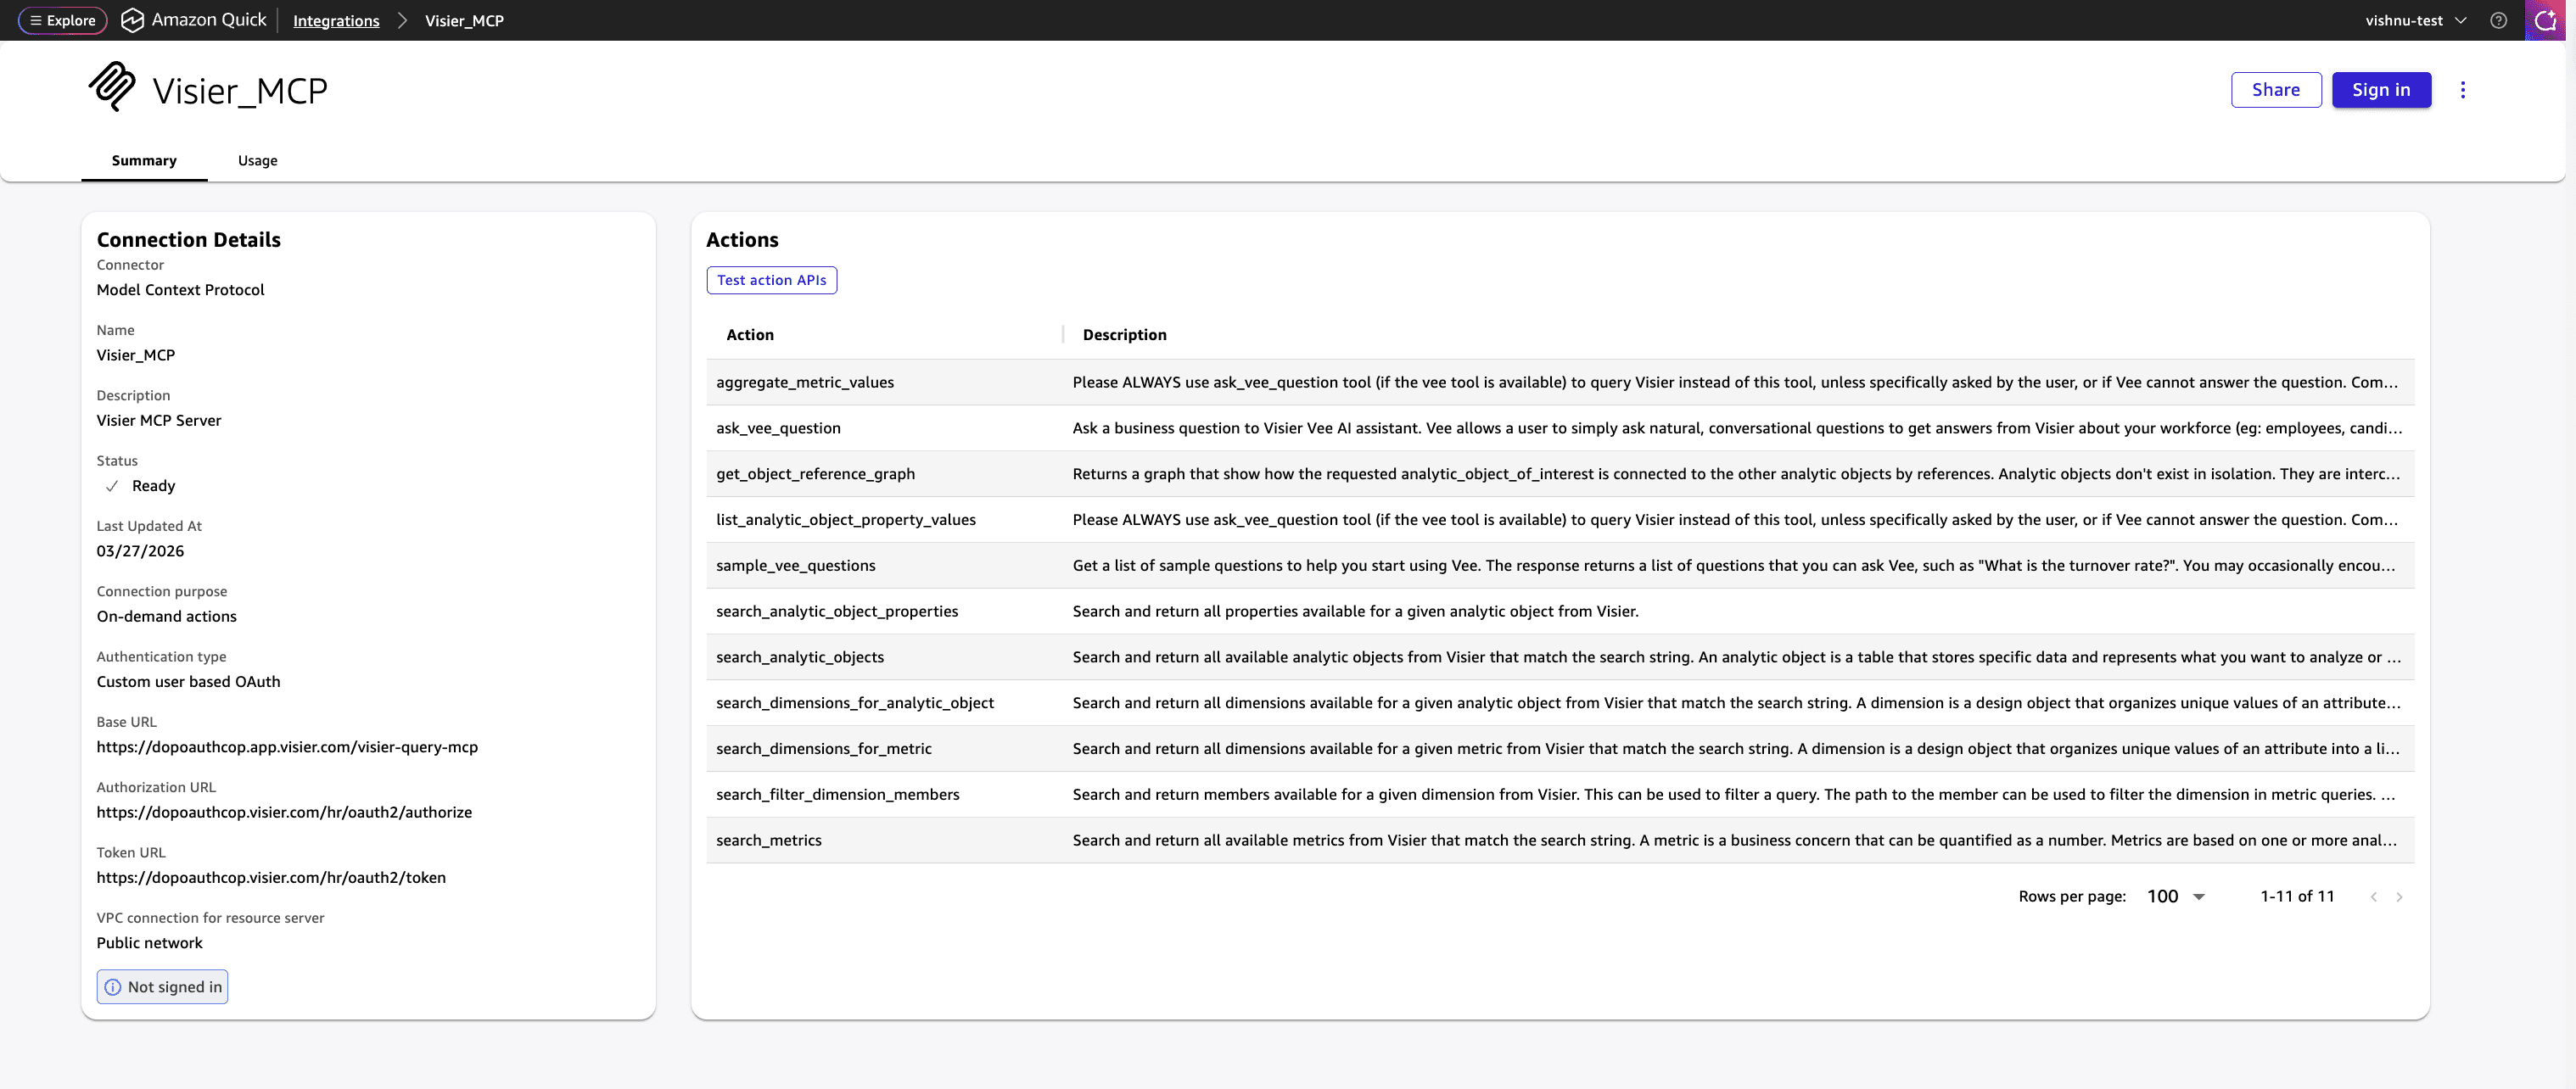Open the Integrations breadcrumb link

click(x=336, y=21)
